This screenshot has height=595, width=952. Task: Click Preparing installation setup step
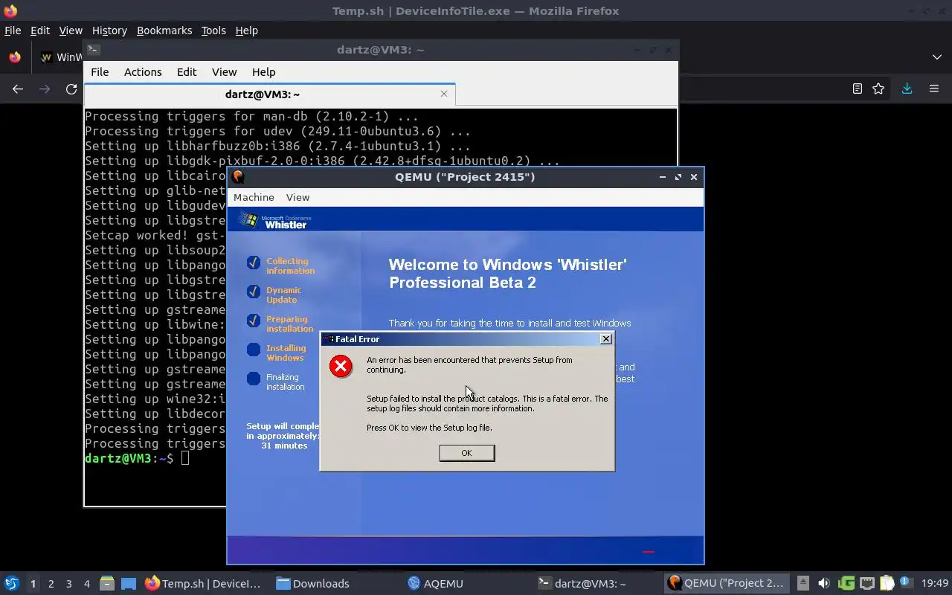(x=289, y=324)
